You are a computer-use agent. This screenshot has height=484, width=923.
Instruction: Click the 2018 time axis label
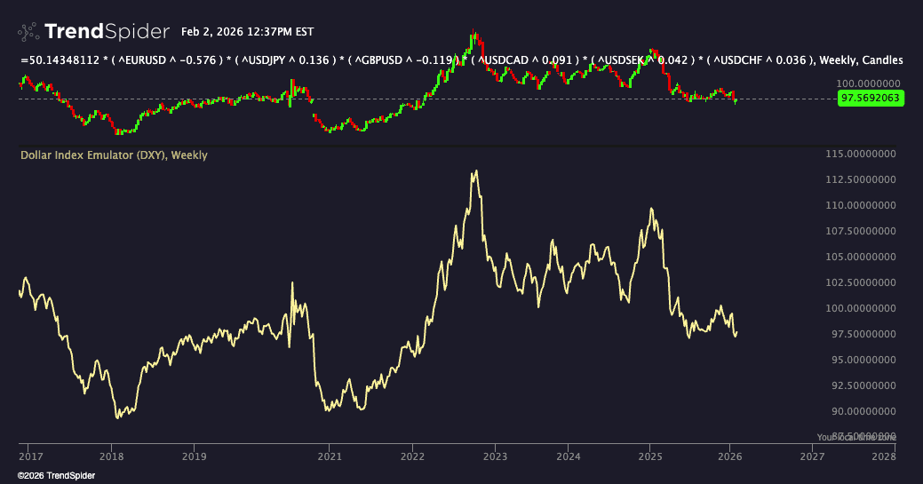(x=112, y=456)
